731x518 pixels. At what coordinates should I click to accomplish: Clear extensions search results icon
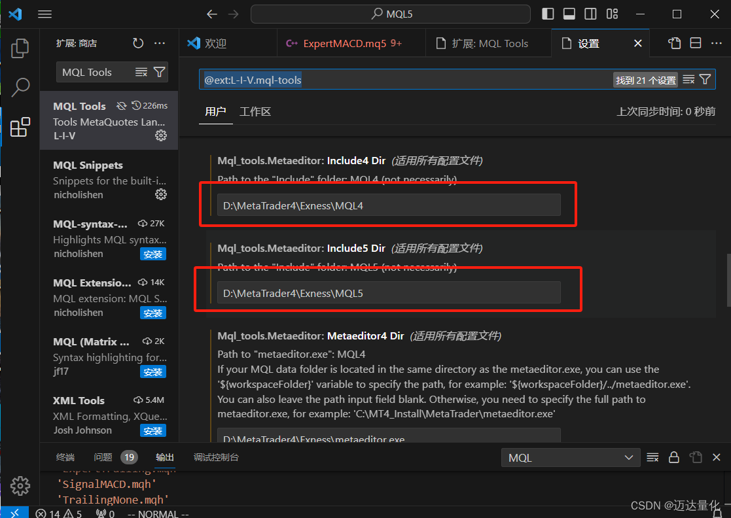point(141,72)
